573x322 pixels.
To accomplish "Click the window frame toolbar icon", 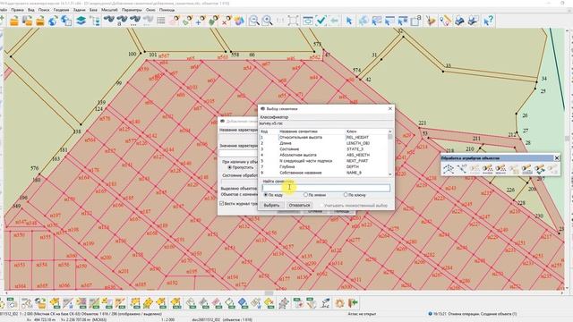I will click(307, 21).
